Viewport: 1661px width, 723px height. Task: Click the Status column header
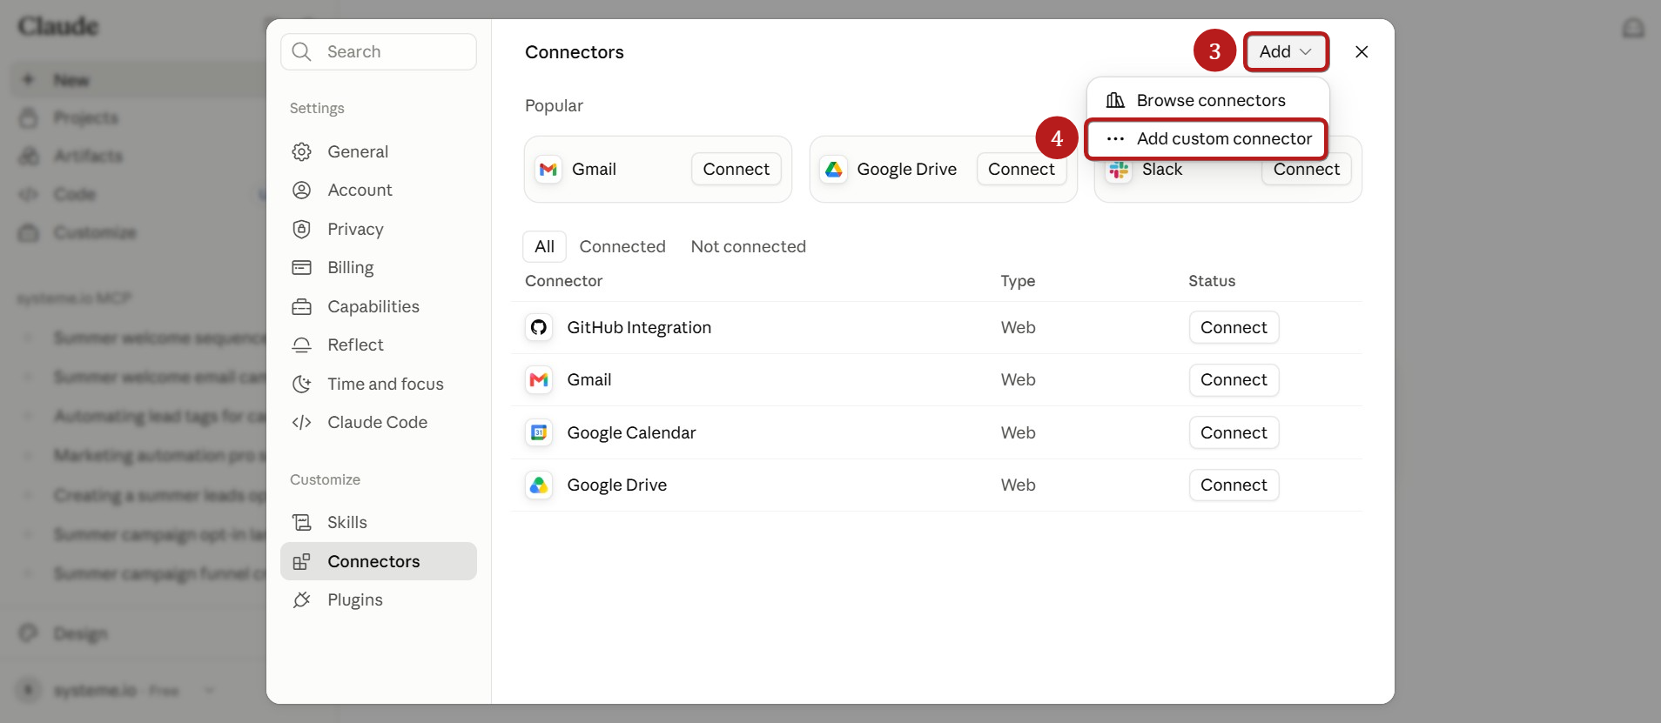coord(1212,280)
